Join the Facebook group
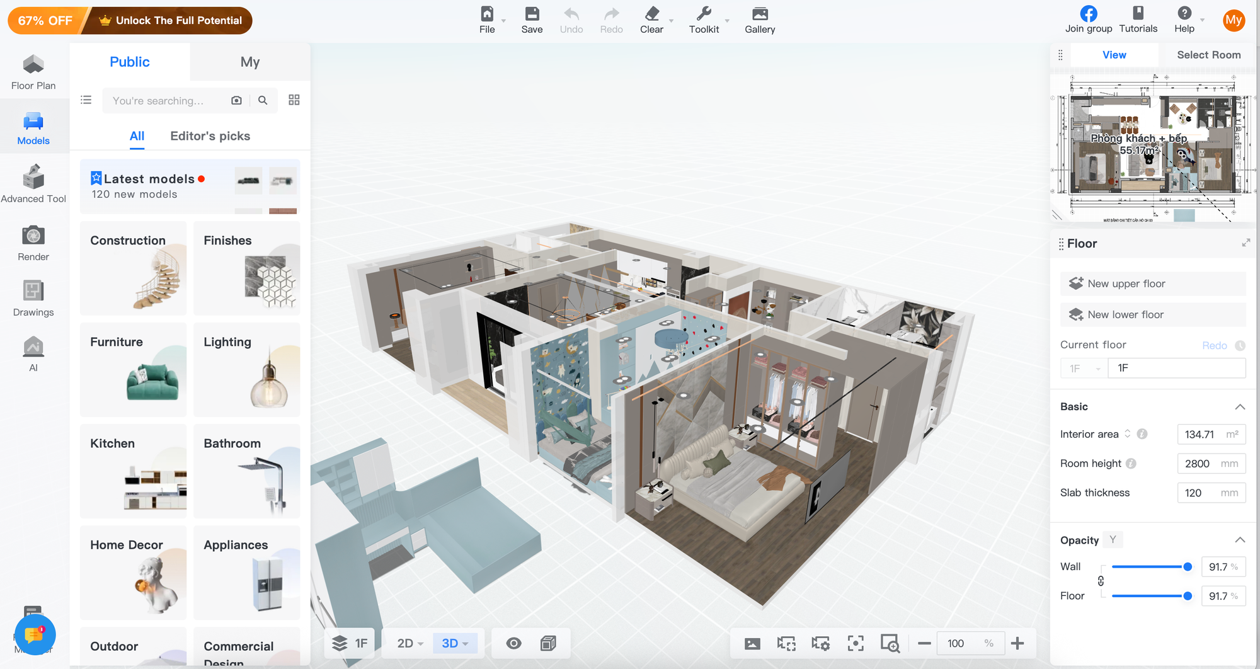 pos(1089,20)
